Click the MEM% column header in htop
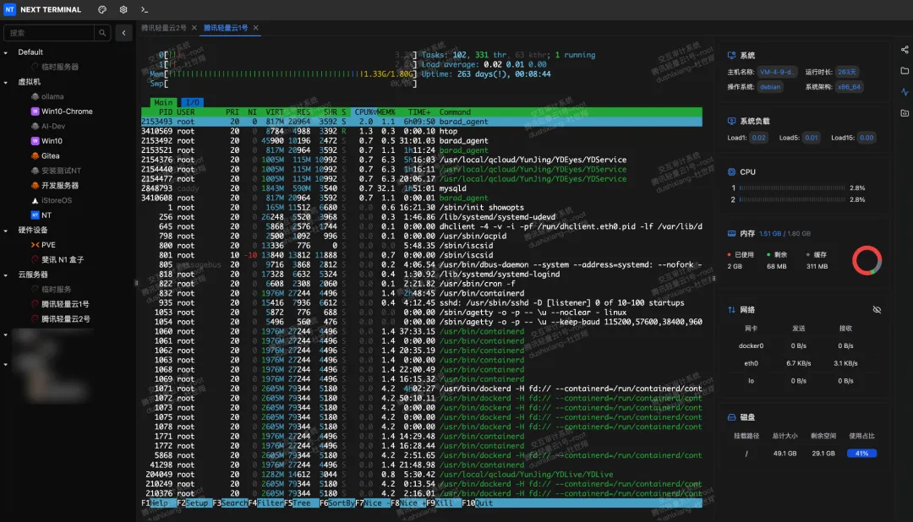The width and height of the screenshot is (913, 522). 385,112
